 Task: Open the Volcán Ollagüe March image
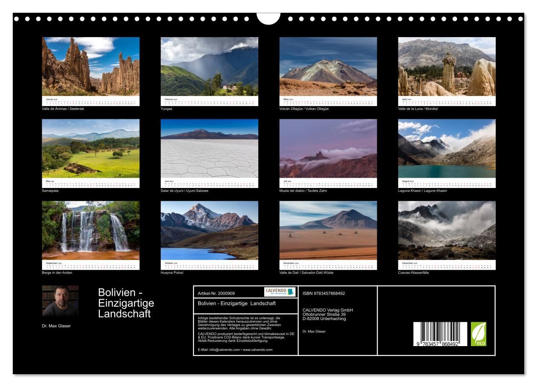pyautogui.click(x=328, y=66)
